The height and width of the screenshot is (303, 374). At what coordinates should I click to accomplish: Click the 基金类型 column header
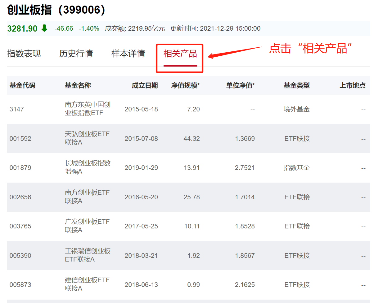pos(297,86)
